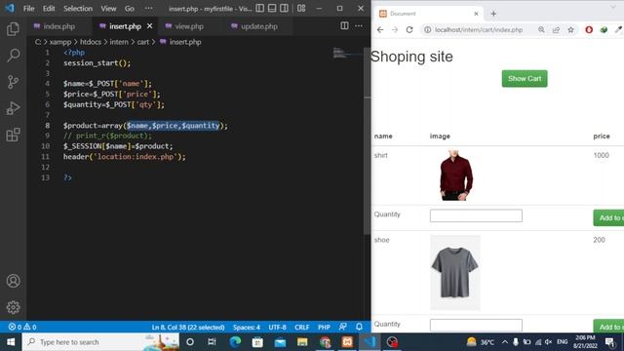
Task: Open the Extensions view
Action: coord(13,135)
